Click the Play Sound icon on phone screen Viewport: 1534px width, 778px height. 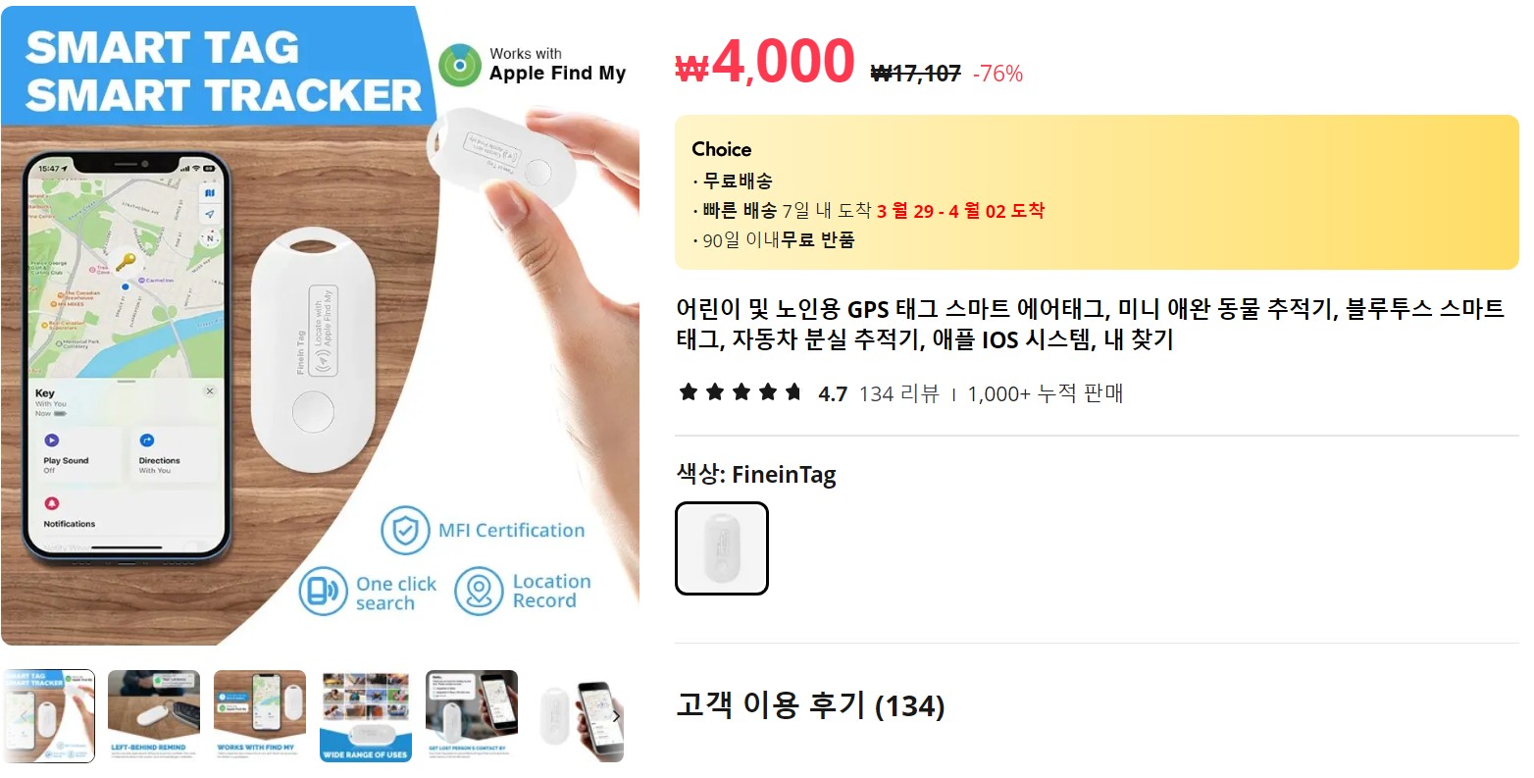click(x=51, y=441)
